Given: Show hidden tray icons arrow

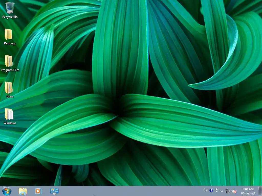Looking at the screenshot, I should click(222, 191).
